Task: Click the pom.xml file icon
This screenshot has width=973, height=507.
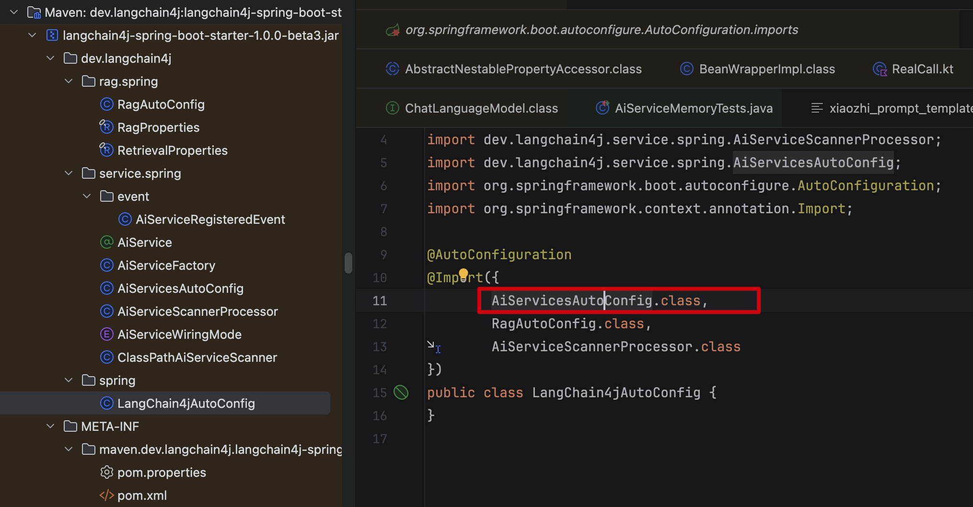Action: click(x=106, y=495)
